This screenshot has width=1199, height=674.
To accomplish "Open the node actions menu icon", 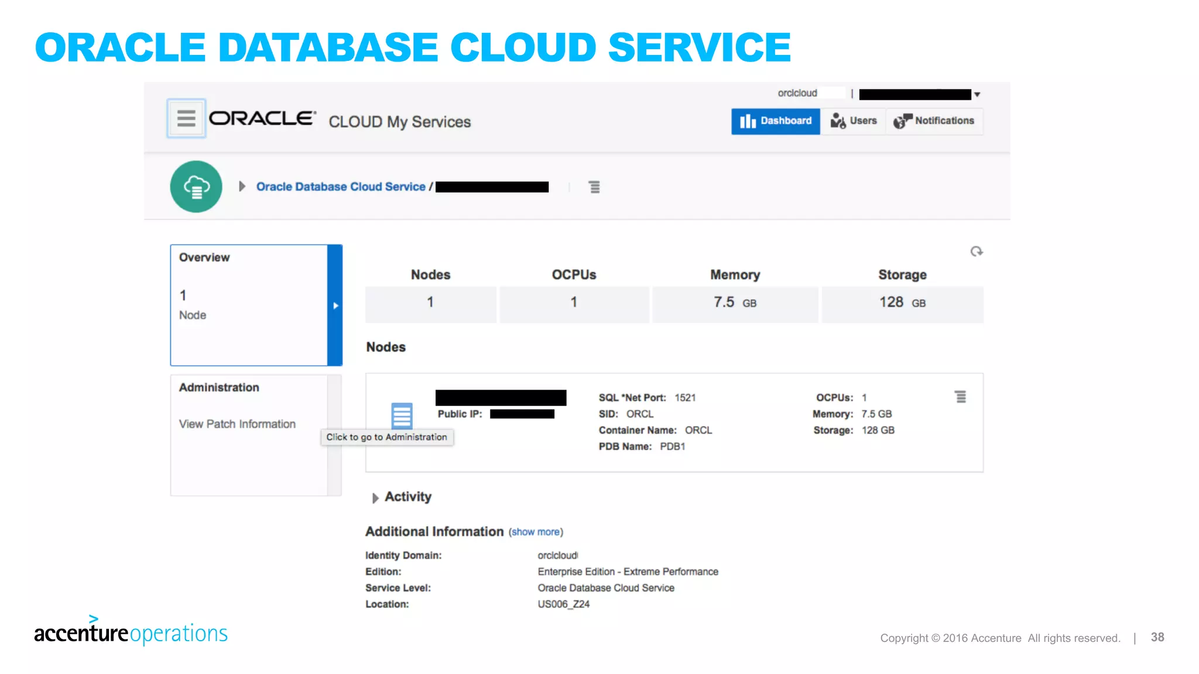I will [x=961, y=397].
